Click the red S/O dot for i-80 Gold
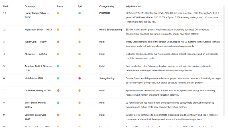228x131 pixels. 80,78
